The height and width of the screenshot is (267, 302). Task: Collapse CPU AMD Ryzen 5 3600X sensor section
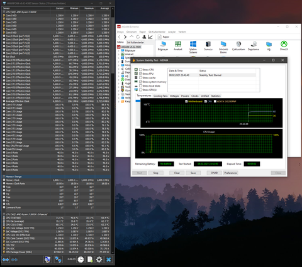point(4,12)
